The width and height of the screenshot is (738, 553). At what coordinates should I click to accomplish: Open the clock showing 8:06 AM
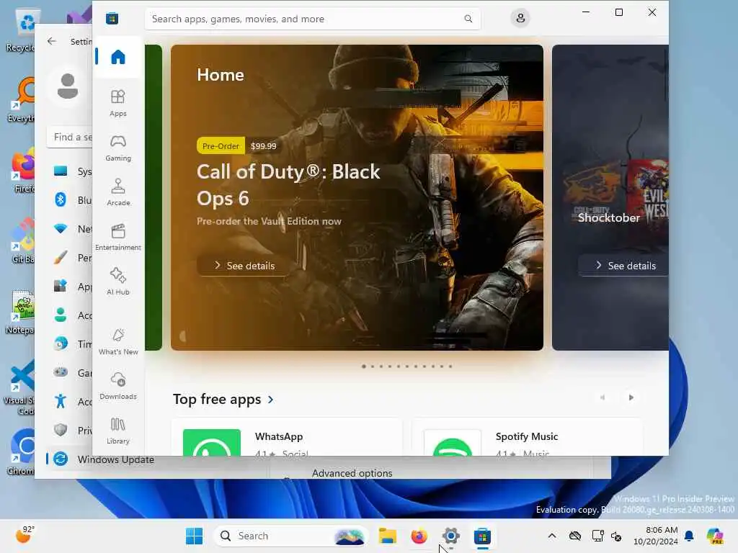click(656, 536)
